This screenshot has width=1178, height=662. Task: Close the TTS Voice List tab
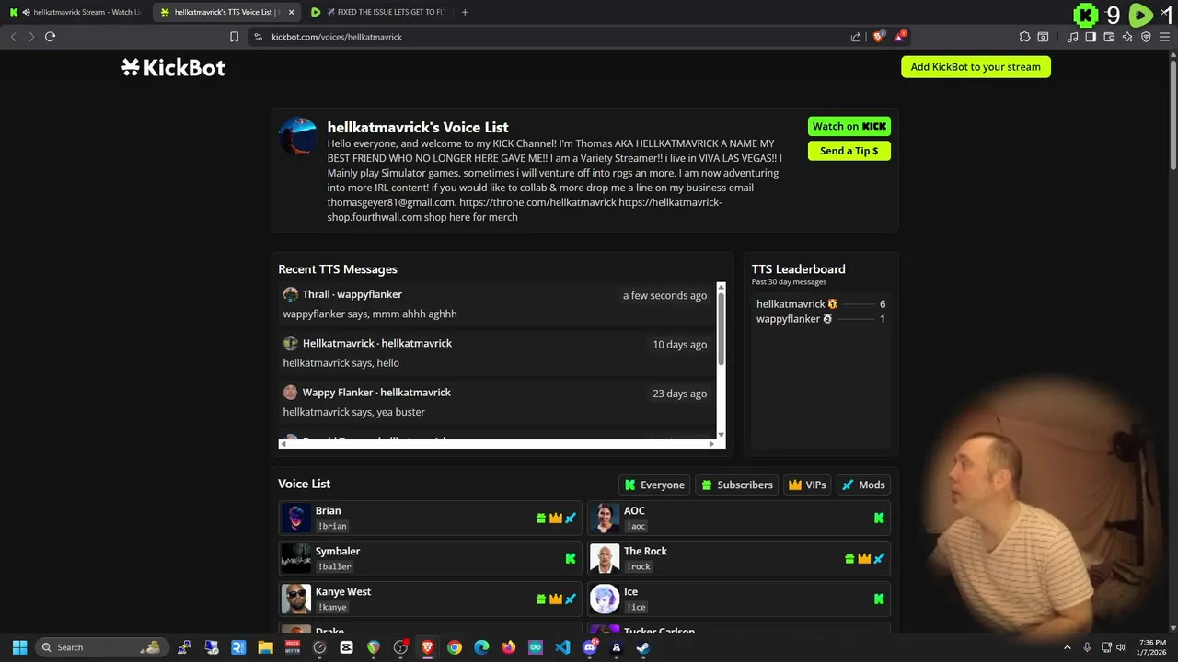coord(292,12)
